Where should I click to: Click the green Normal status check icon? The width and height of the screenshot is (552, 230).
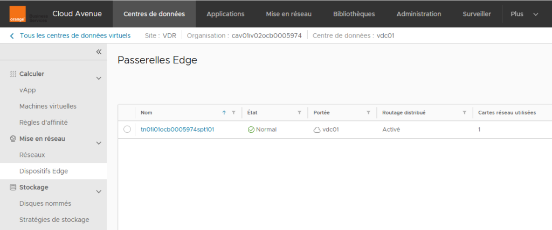(251, 130)
